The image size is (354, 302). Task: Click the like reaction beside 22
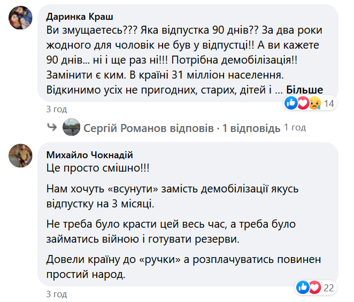click(x=303, y=288)
